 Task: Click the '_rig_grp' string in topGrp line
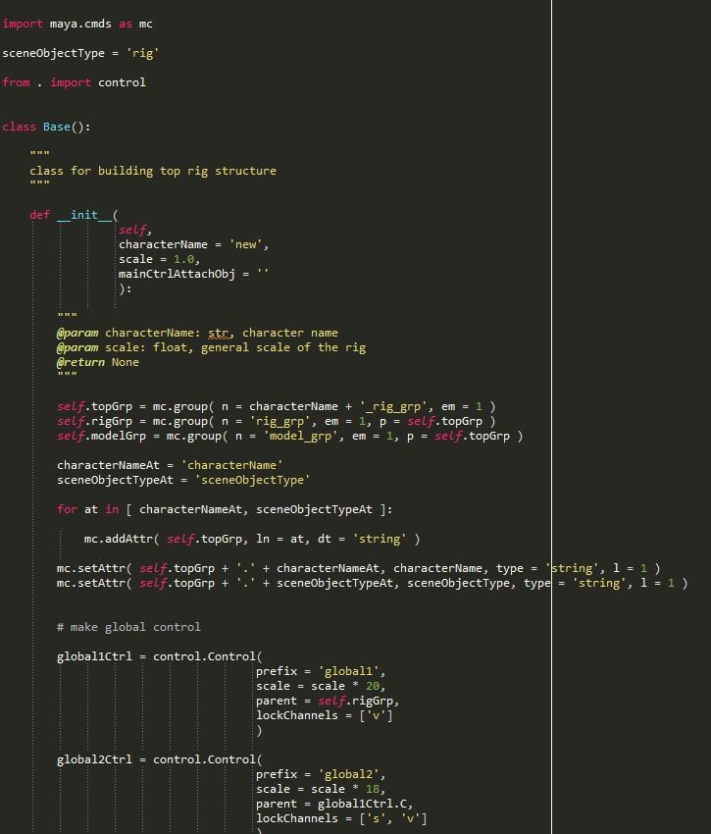(393, 406)
